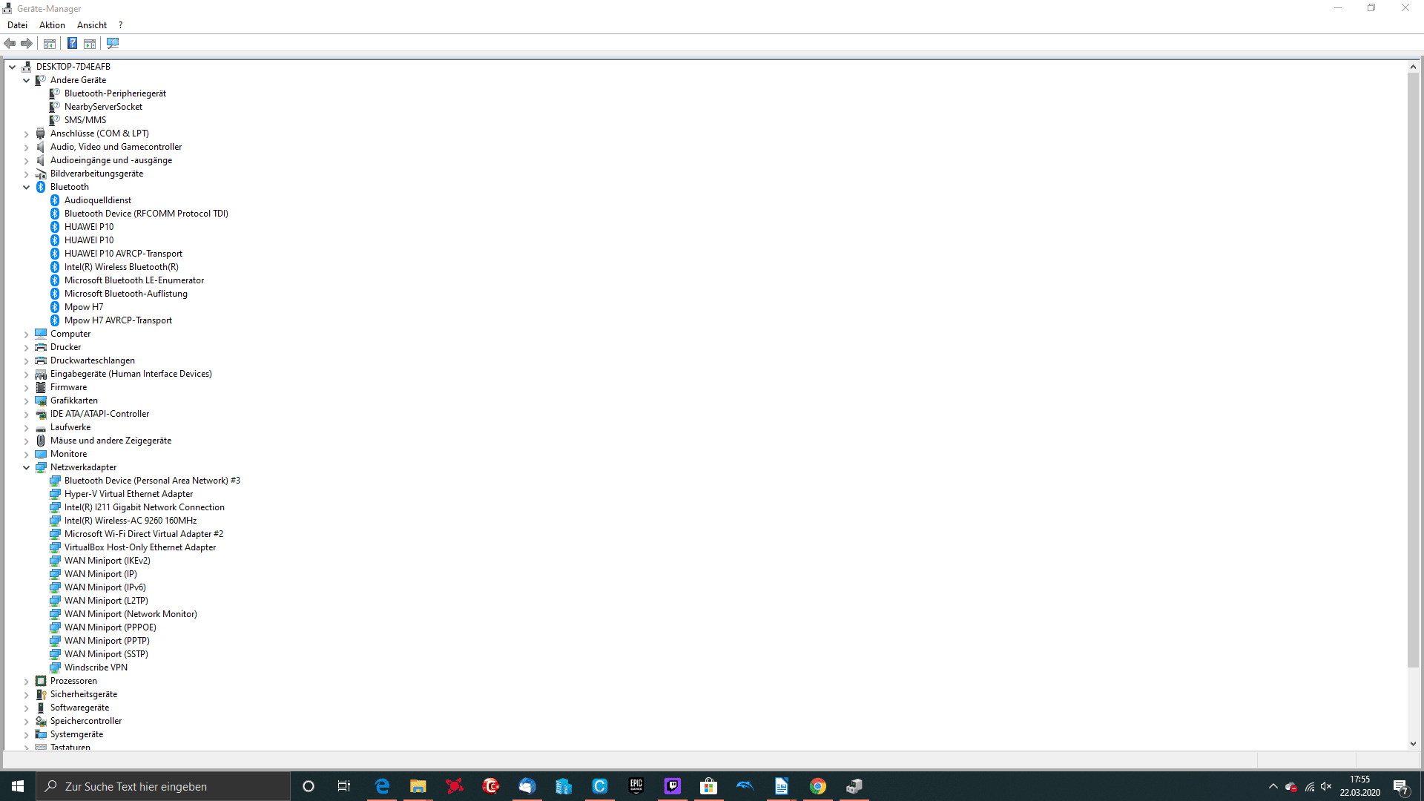Open Microsoft Edge from the taskbar
The width and height of the screenshot is (1424, 801).
click(382, 786)
